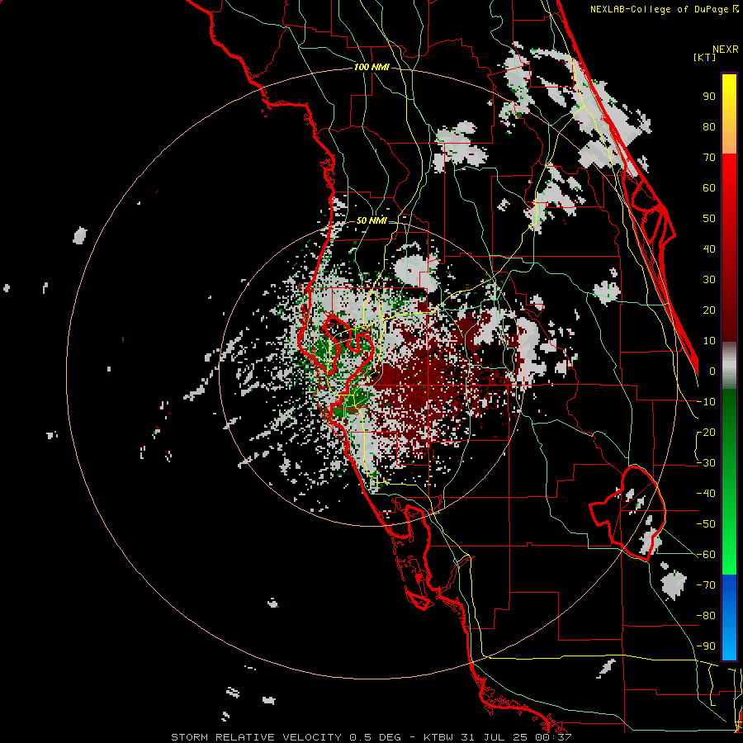Click the positive 80 scale value
The width and height of the screenshot is (743, 743).
tap(709, 126)
